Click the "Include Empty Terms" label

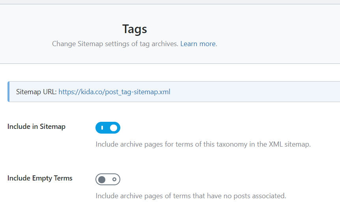pyautogui.click(x=40, y=178)
